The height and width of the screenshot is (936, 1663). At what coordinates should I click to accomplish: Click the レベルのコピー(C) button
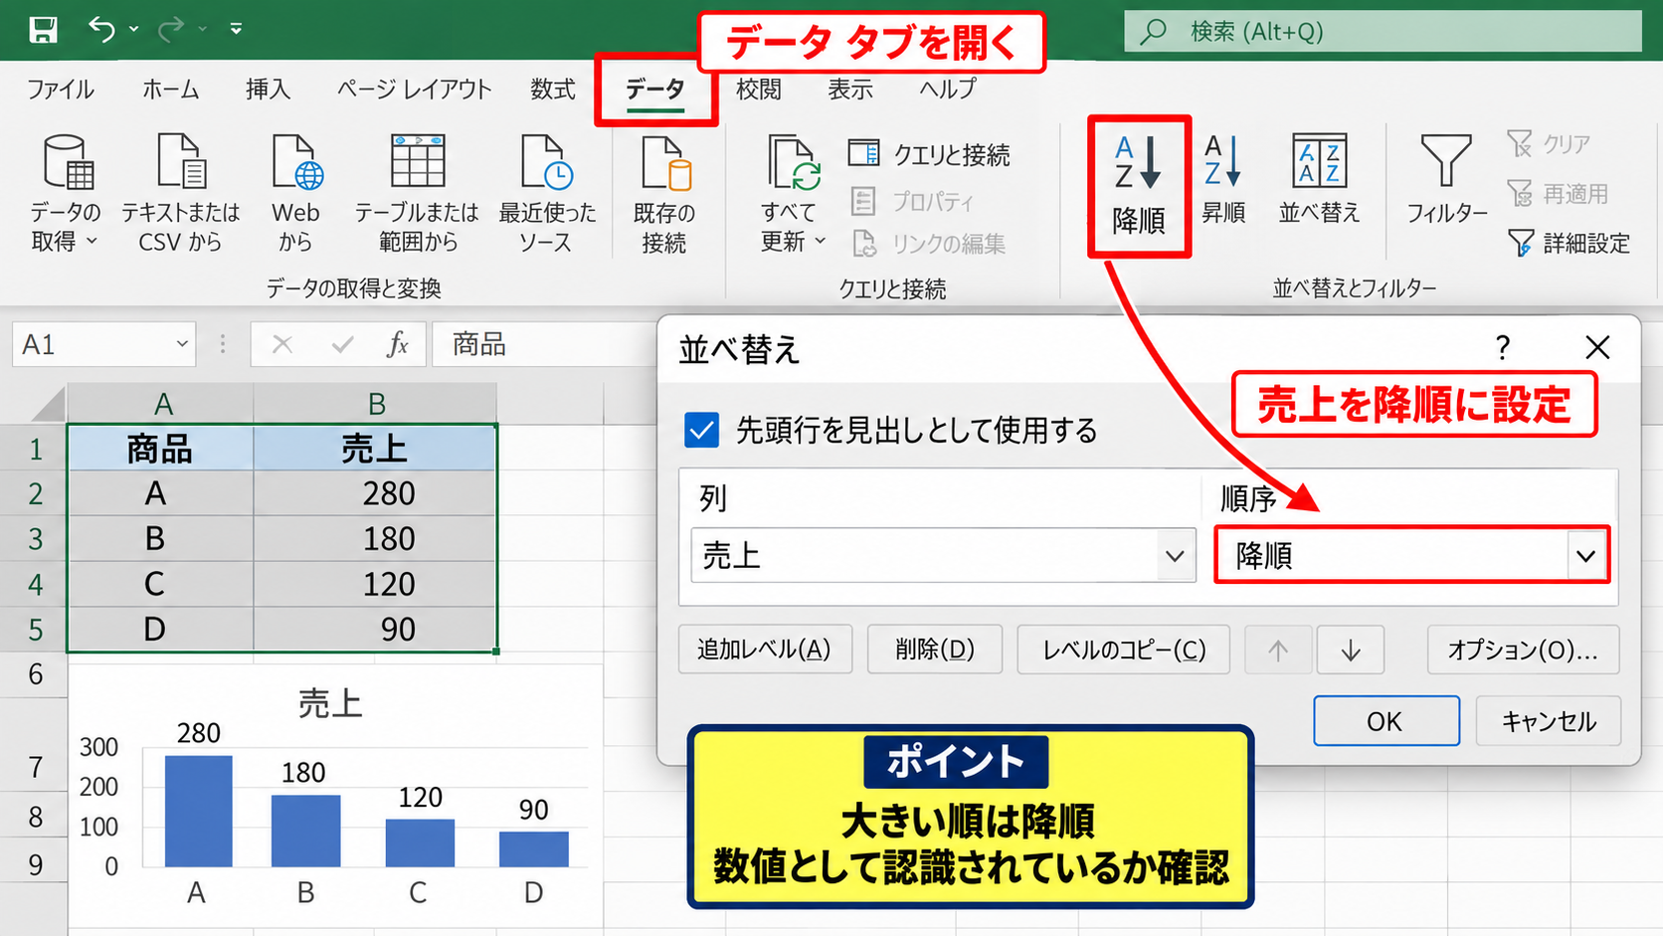coord(1123,650)
